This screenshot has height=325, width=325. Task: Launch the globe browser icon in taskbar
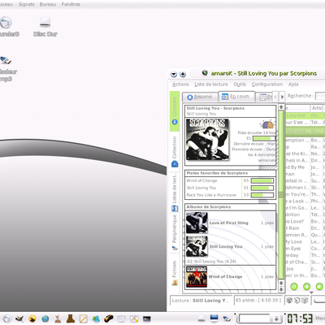click(x=45, y=318)
